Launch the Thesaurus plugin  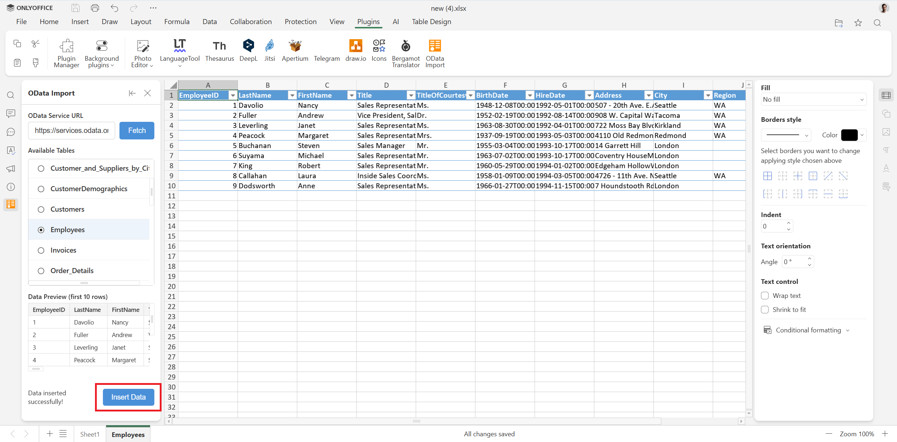click(x=219, y=50)
